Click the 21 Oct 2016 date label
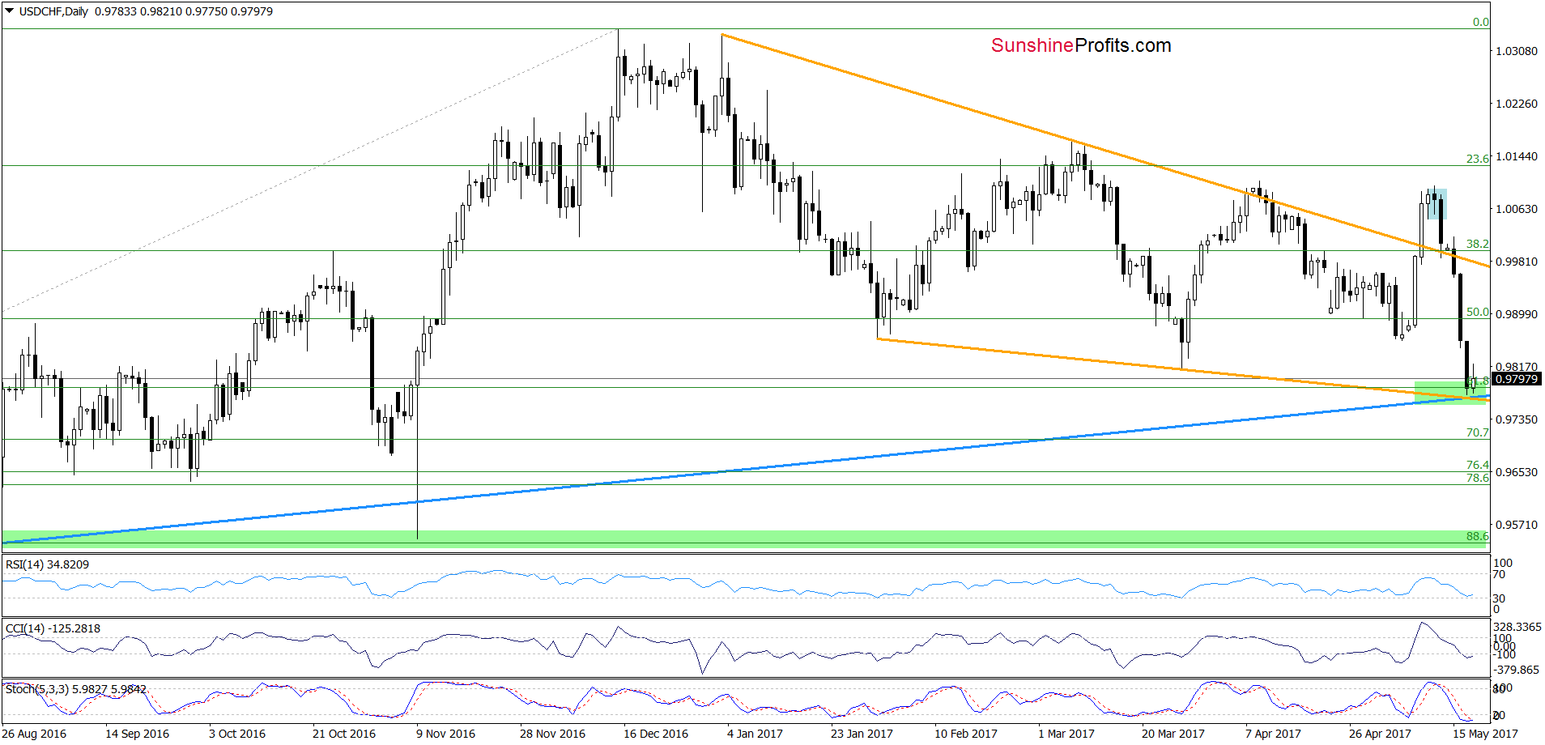The width and height of the screenshot is (1545, 745). point(344,734)
